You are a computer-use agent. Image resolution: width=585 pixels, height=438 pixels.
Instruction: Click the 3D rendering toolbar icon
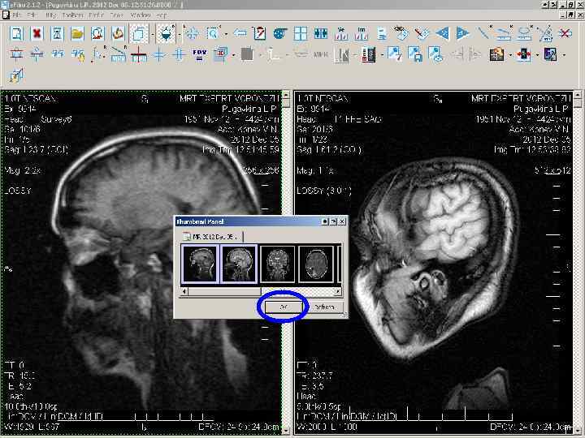pyautogui.click(x=220, y=55)
